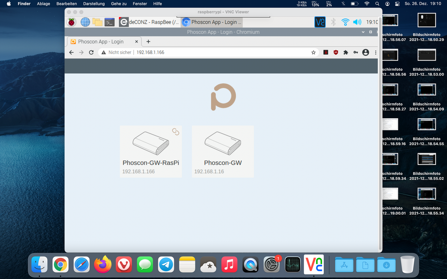Viewport: 447px width, 279px height.
Task: Open the Pi Wi-Fi network menu
Action: coord(345,22)
